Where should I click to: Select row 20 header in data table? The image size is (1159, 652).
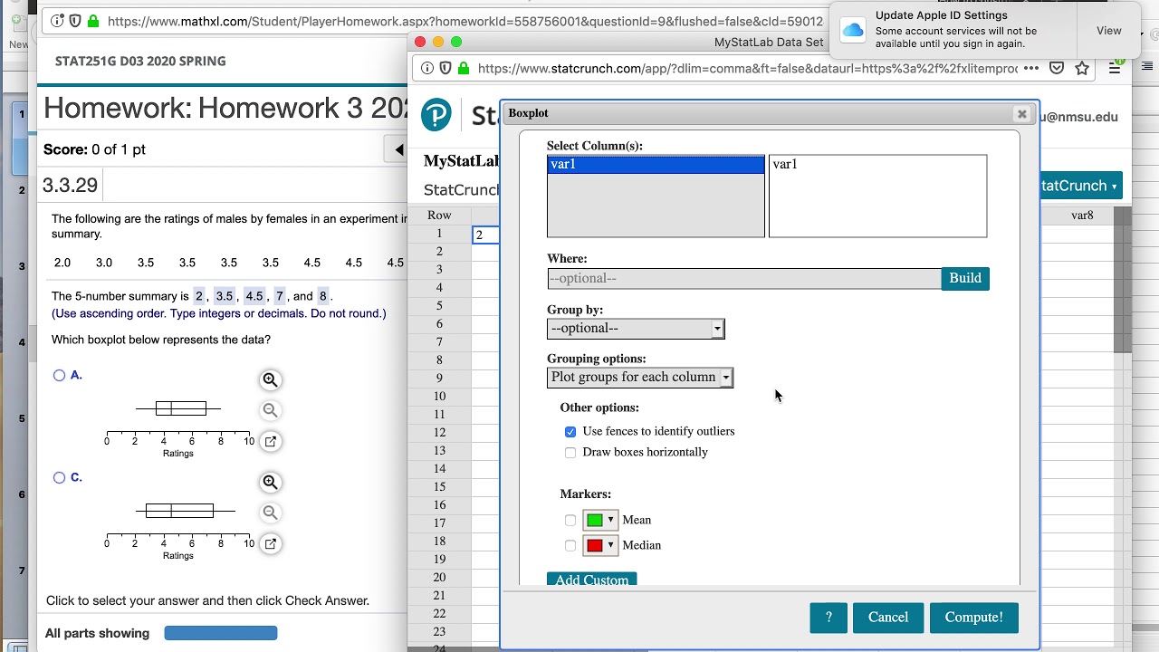coord(439,578)
